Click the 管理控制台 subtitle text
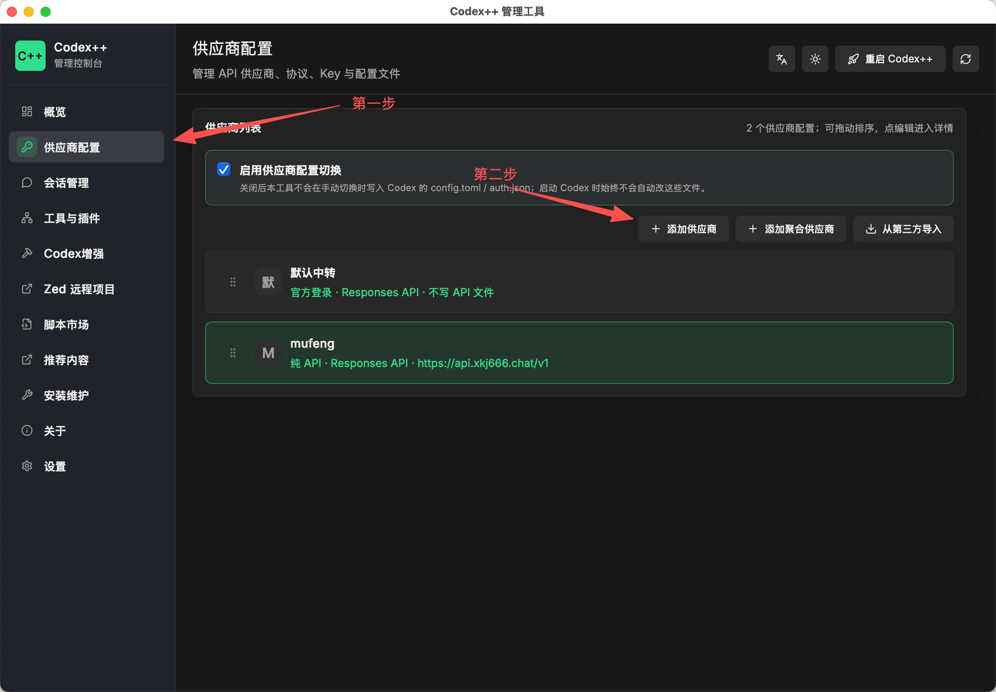 pos(78,63)
